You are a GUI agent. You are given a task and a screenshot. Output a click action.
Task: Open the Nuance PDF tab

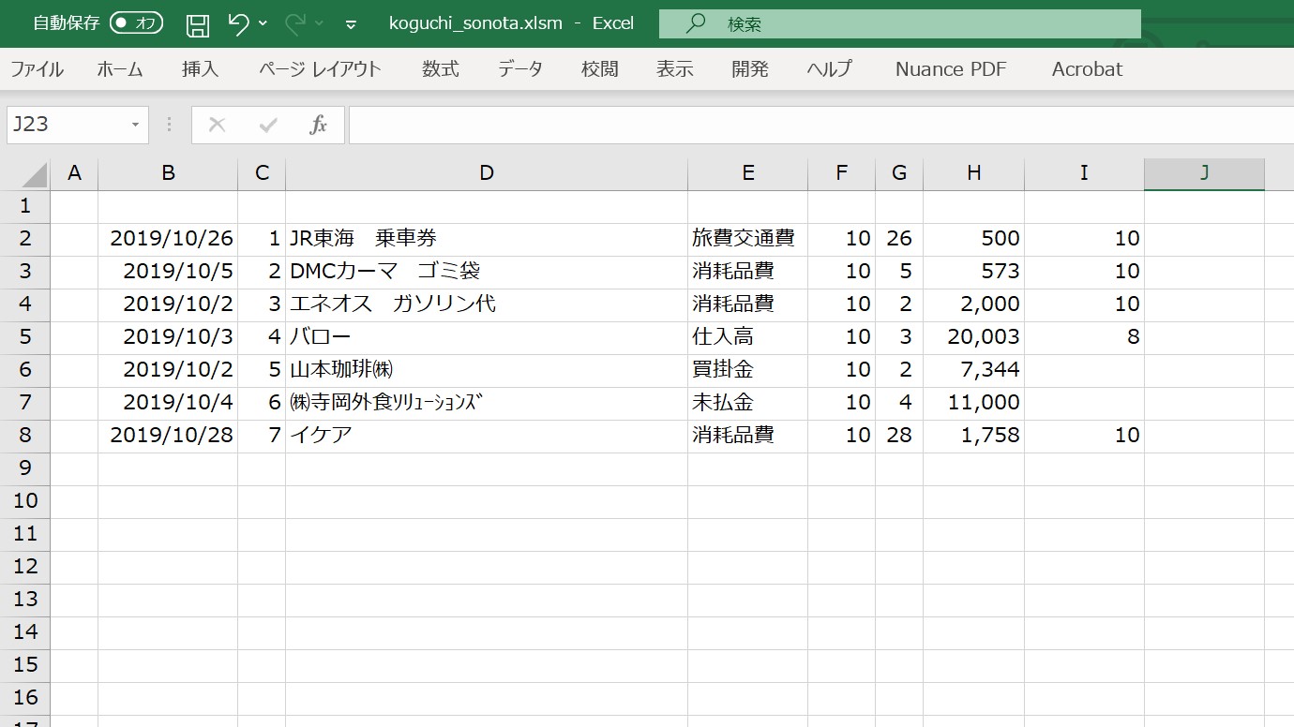point(951,68)
